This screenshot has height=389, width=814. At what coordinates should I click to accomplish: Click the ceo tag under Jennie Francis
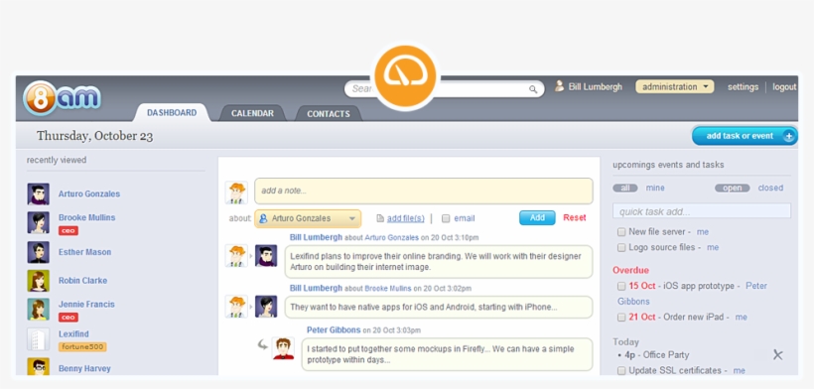[68, 318]
